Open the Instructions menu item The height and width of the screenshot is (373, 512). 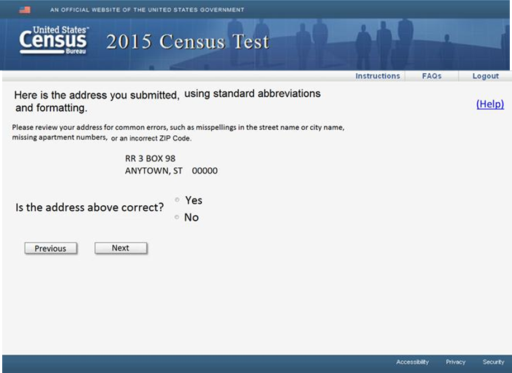(x=377, y=76)
